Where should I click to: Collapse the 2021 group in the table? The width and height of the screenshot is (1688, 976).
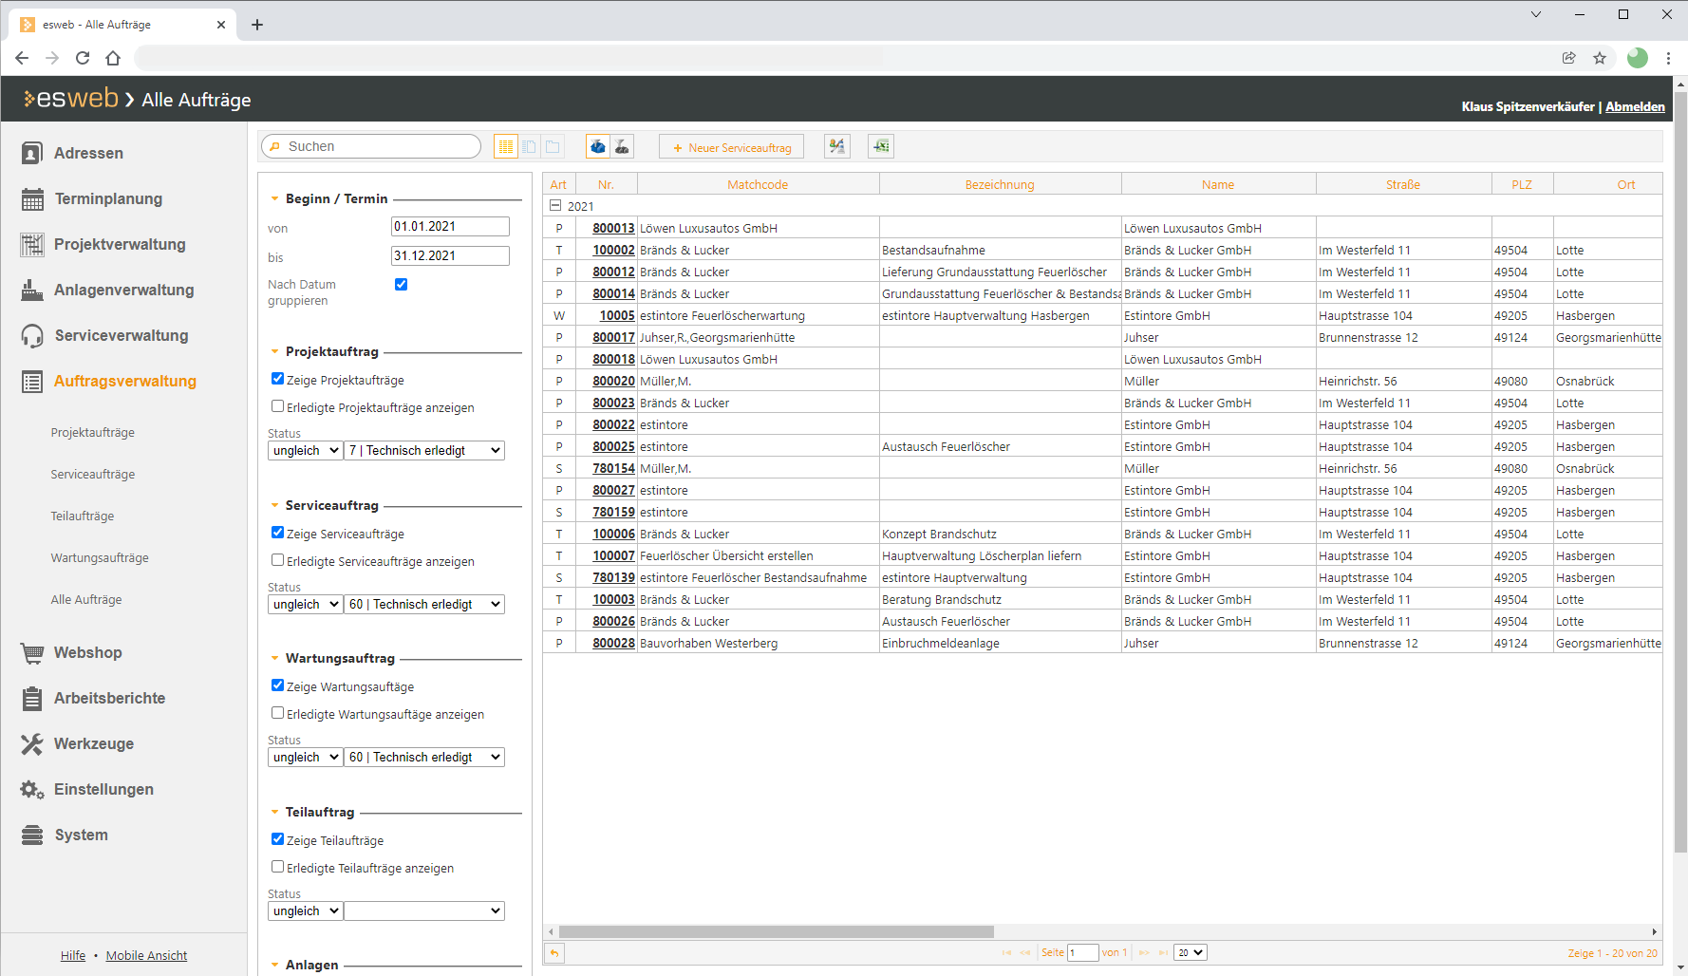pos(555,206)
